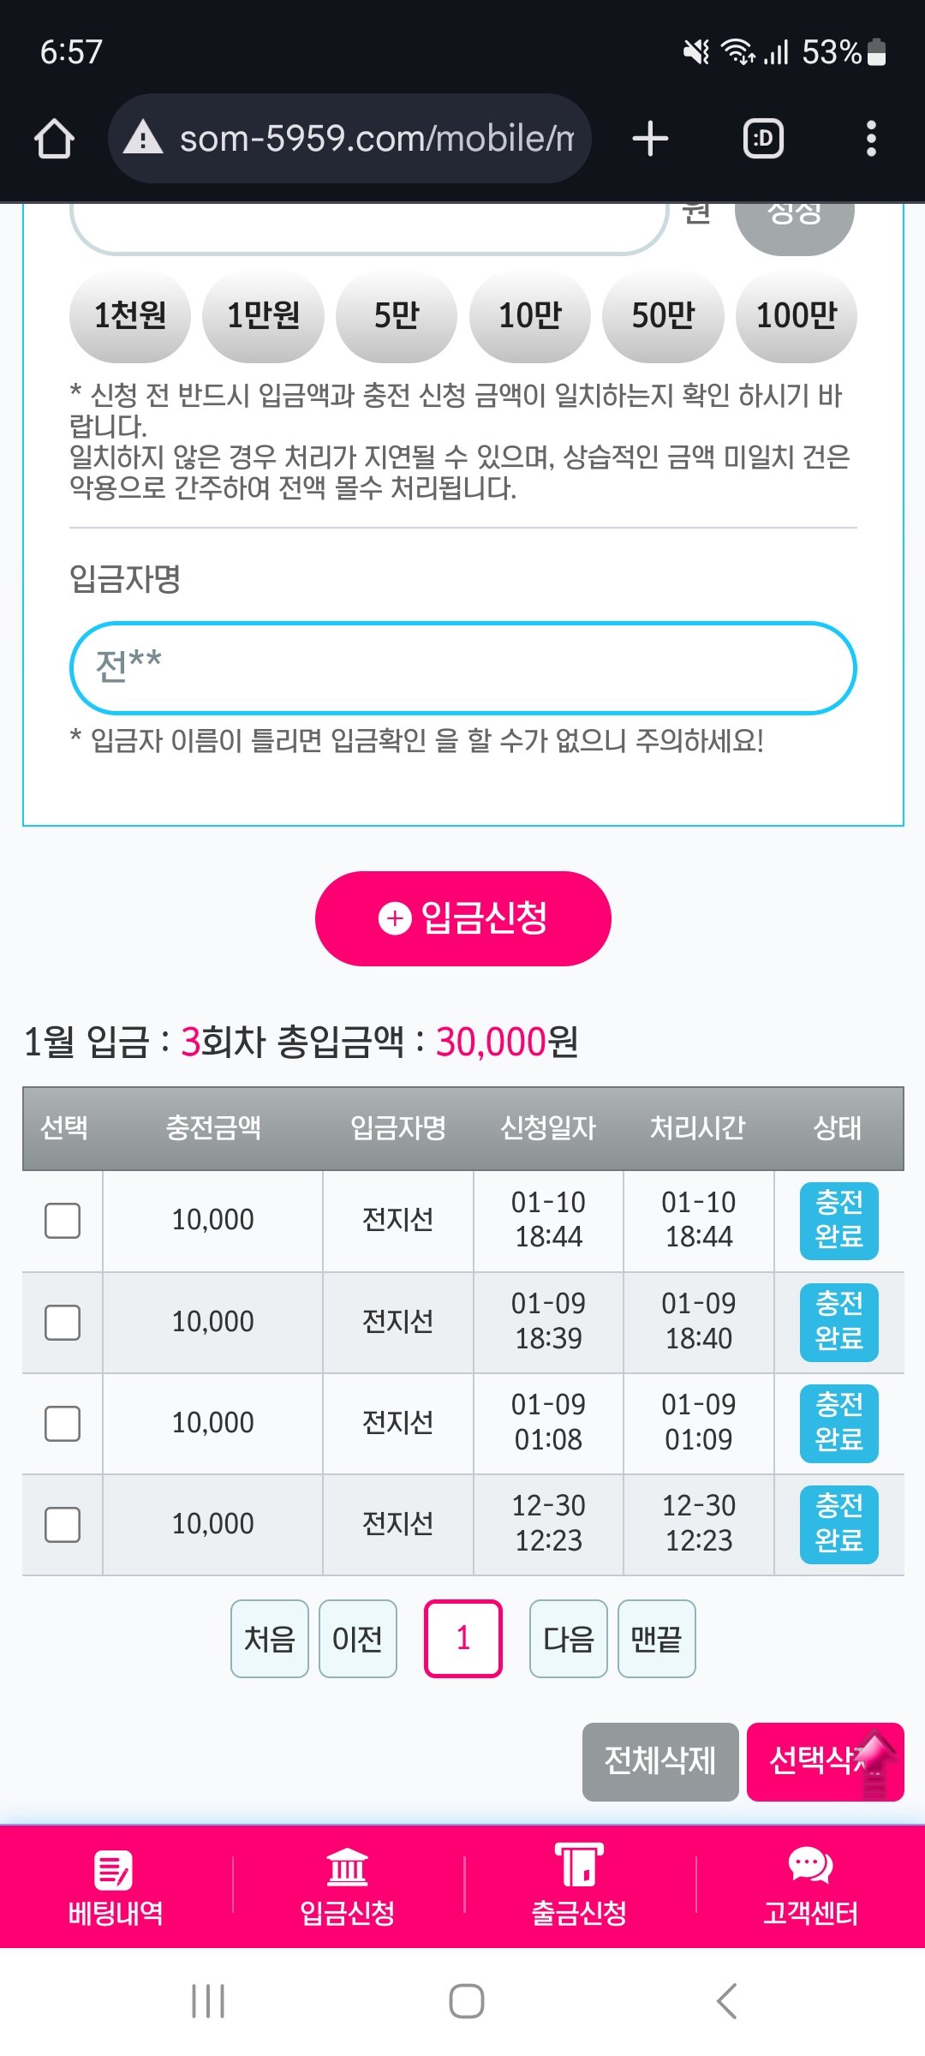Tick the 12-30 12:23 deposit checkbox
Viewport: 925px width, 2056px height.
click(x=63, y=1524)
